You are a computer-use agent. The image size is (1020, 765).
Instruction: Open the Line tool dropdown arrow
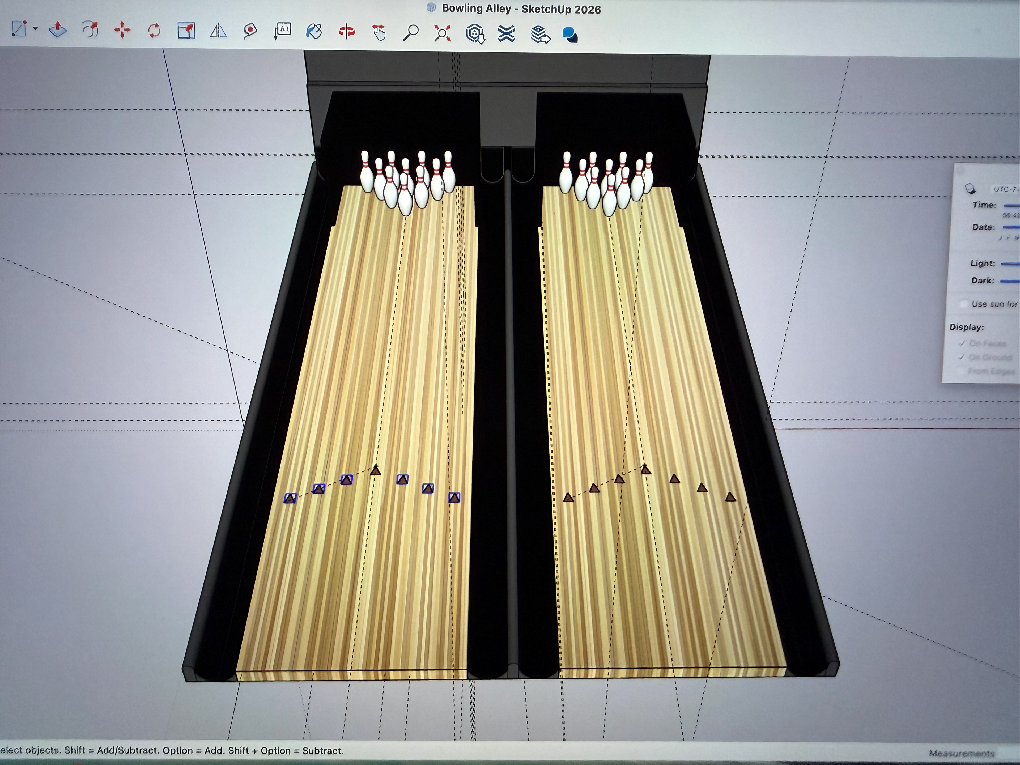coord(35,29)
